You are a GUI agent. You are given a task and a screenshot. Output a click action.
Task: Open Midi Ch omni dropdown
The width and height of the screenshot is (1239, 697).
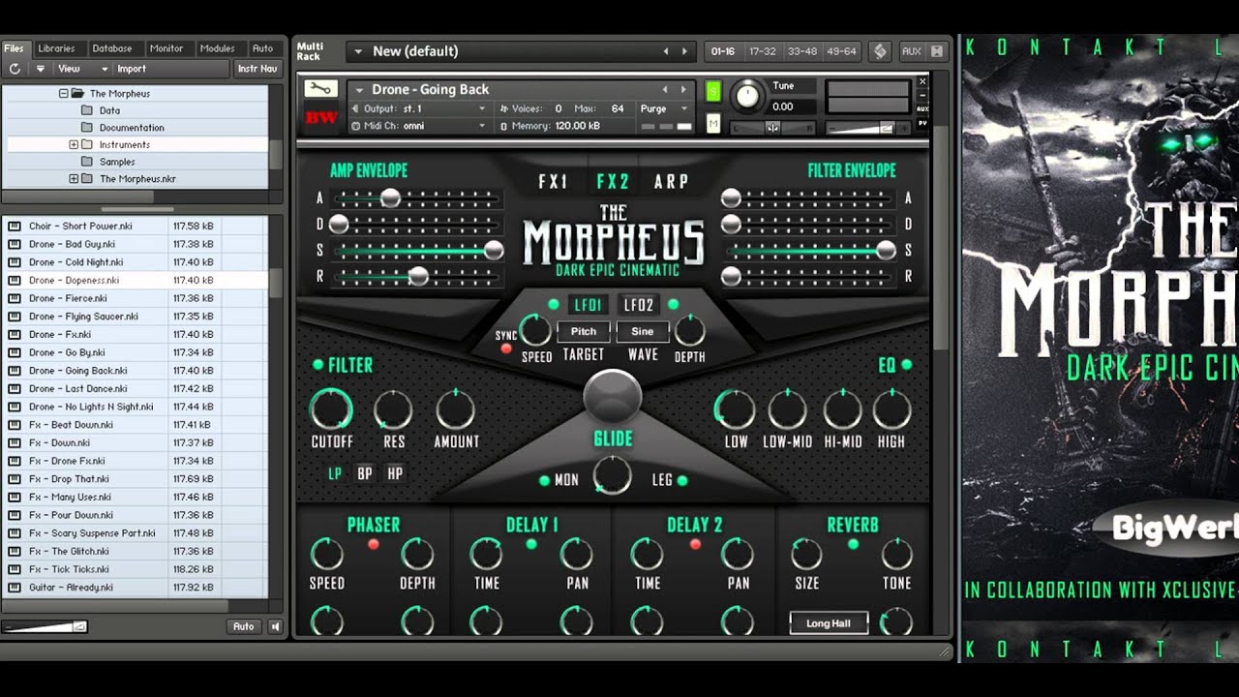tap(420, 126)
